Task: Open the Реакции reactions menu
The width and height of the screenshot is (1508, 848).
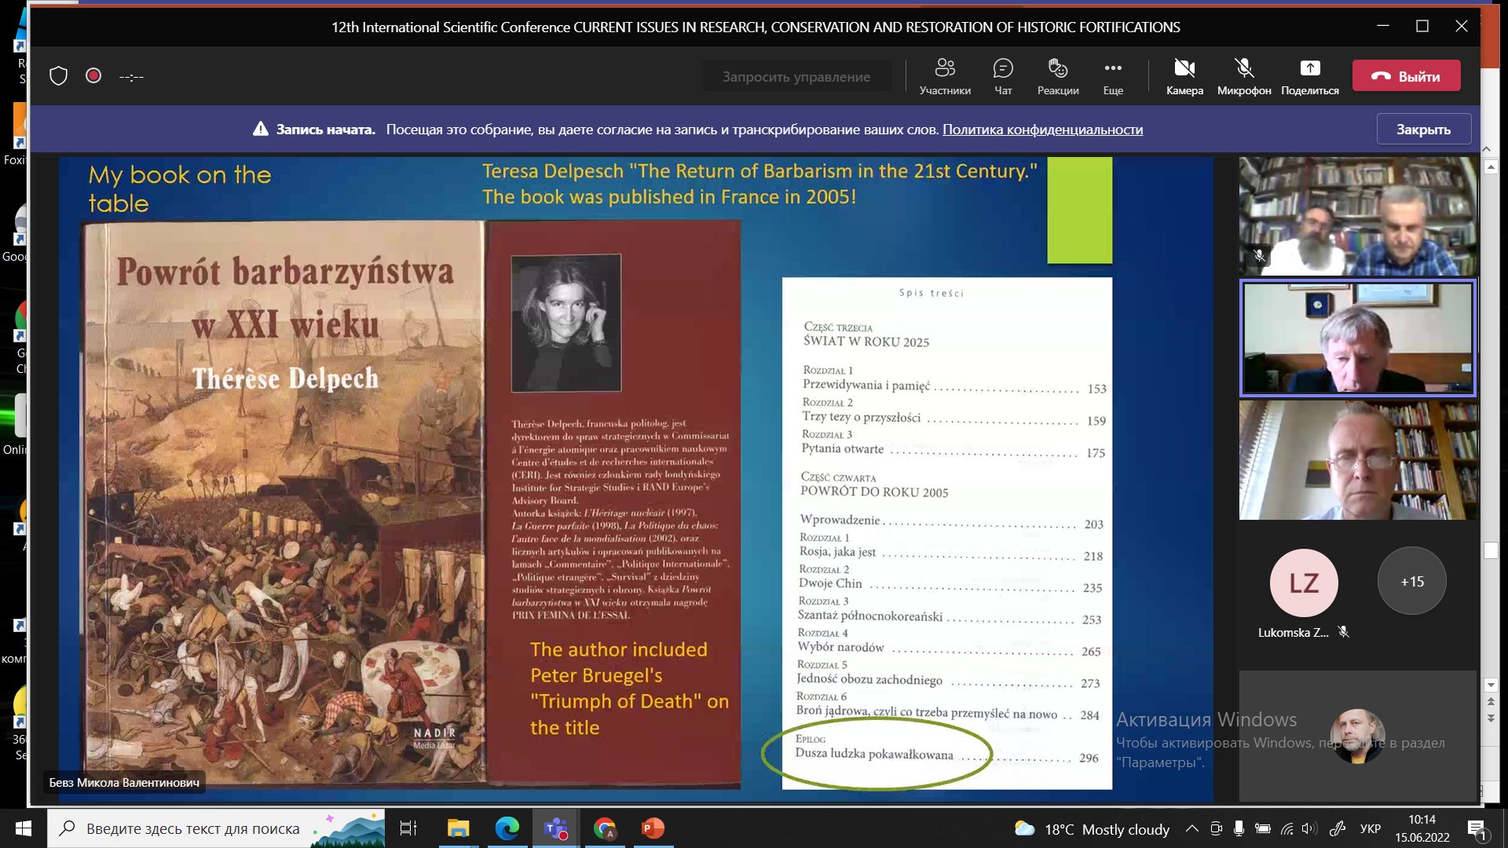Action: (1058, 76)
